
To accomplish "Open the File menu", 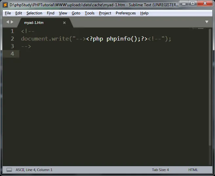I will tap(8, 13).
